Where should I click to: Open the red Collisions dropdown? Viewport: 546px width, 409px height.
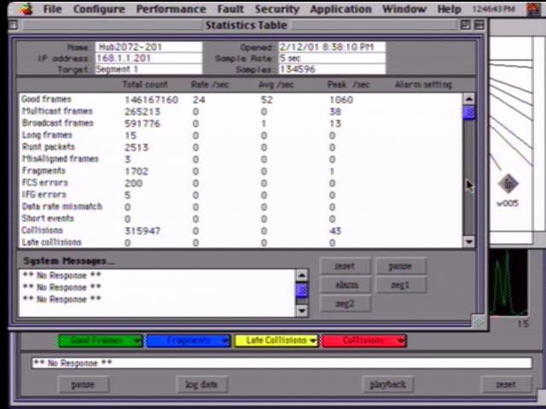tap(363, 341)
